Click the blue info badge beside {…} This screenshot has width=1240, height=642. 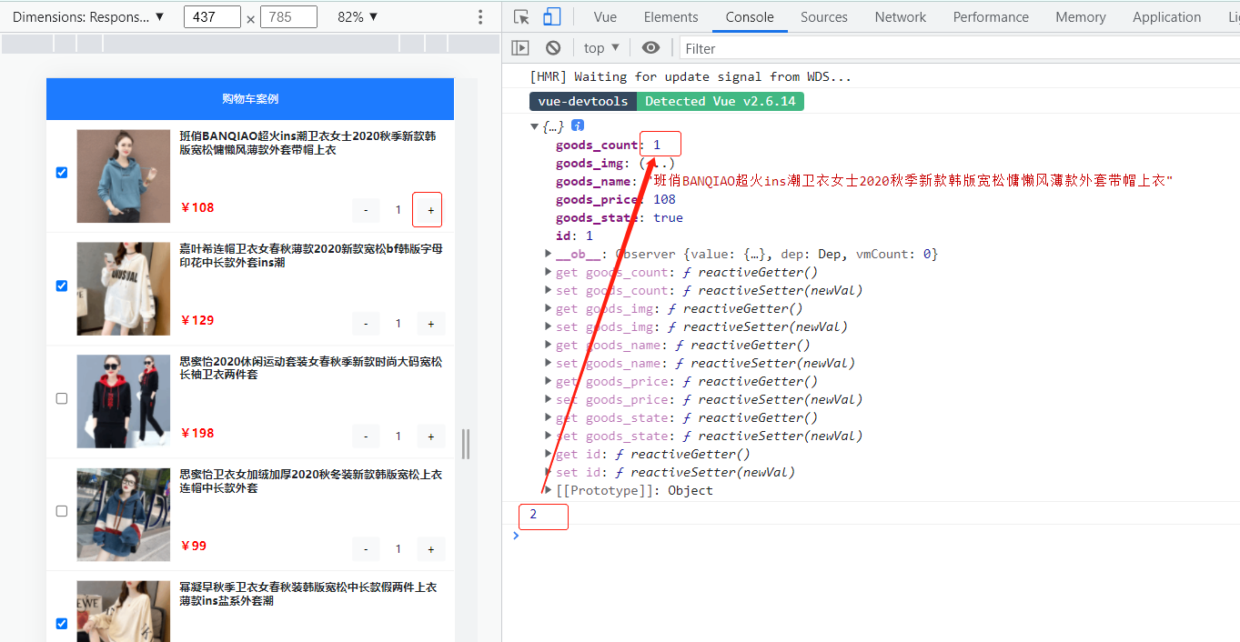point(577,126)
